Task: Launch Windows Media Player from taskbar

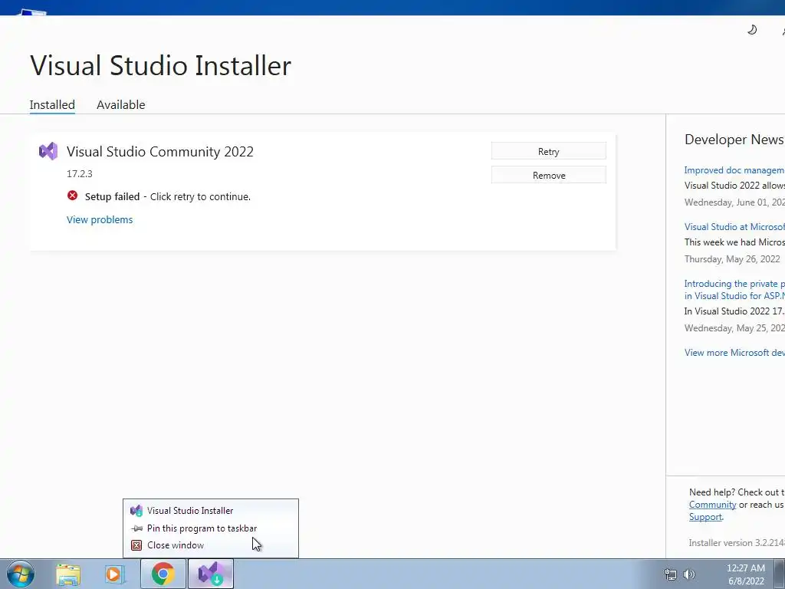Action: pyautogui.click(x=115, y=574)
